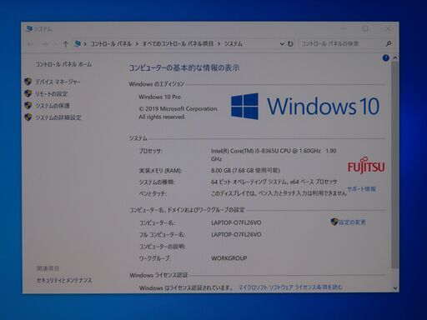Screen dimensions: 427x320
Task: Expand chevron after コントロール パネル breadcrumb
Action: point(137,44)
